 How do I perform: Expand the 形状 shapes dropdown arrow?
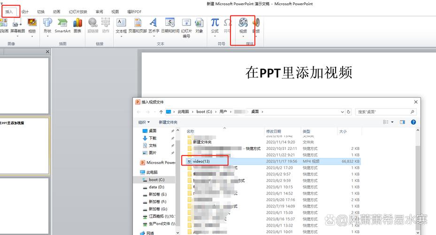coord(47,36)
